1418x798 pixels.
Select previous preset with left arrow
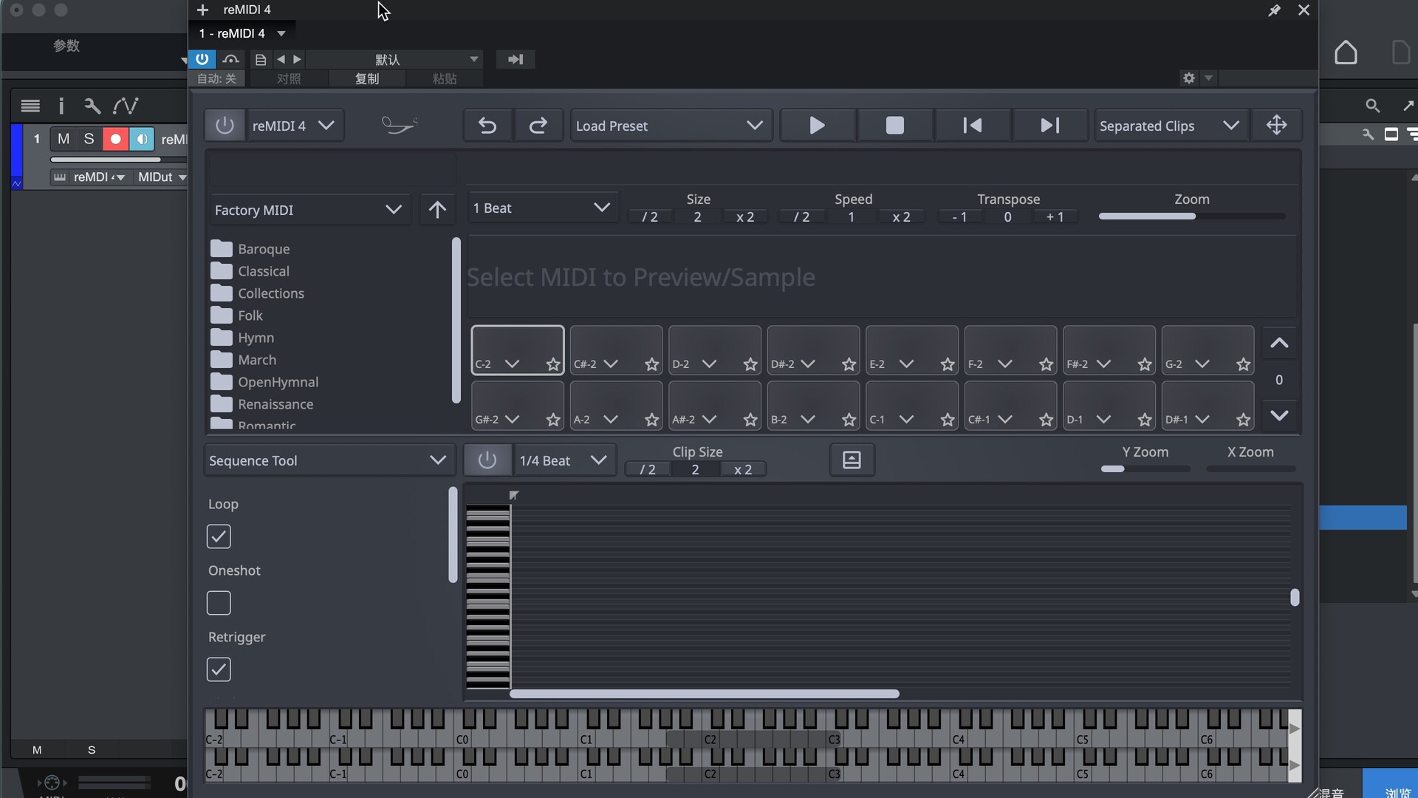[x=281, y=59]
